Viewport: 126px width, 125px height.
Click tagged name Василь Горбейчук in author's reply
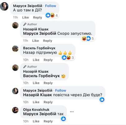pyautogui.click(x=41, y=76)
